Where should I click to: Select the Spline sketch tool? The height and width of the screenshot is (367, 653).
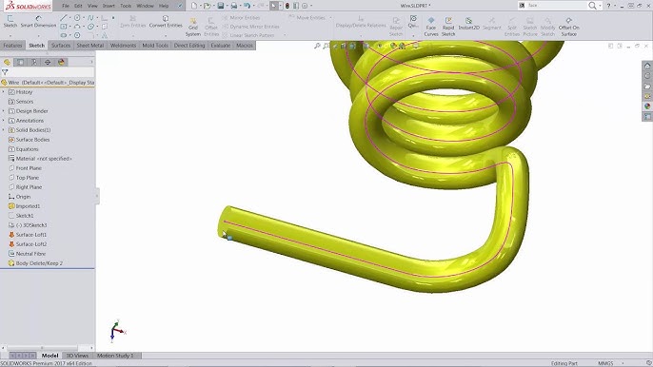coord(90,18)
